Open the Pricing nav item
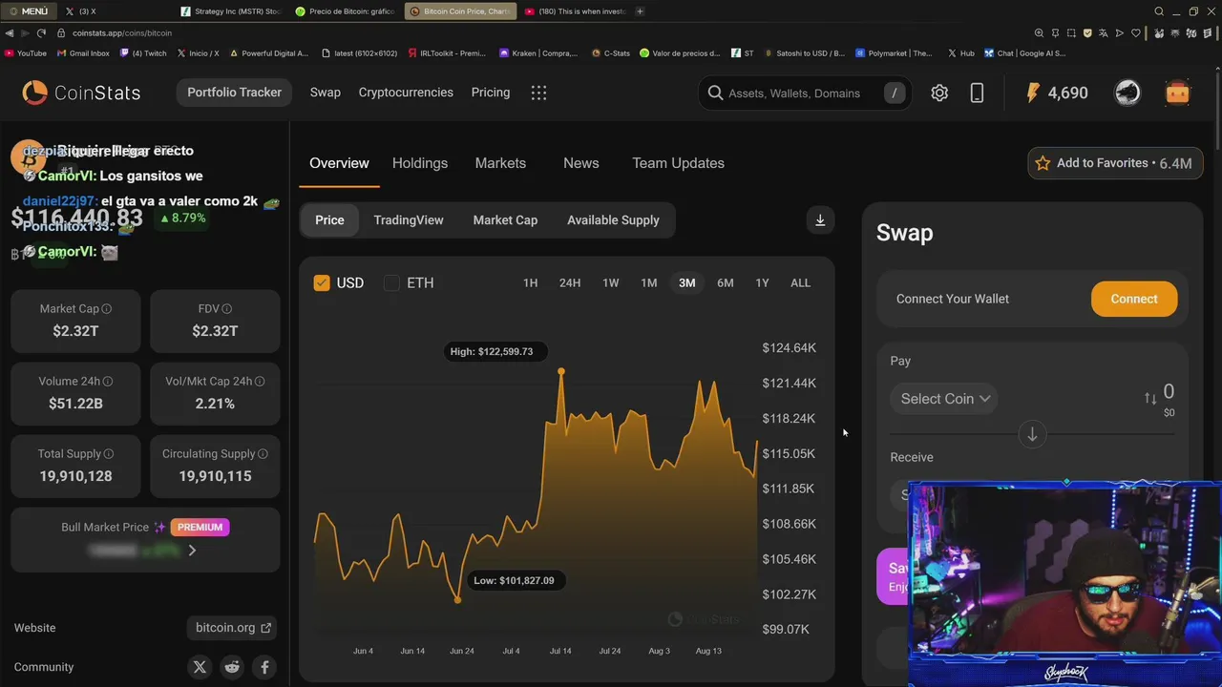This screenshot has height=687, width=1222. coord(491,93)
